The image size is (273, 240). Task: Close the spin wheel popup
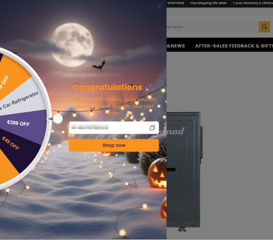(x=159, y=6)
